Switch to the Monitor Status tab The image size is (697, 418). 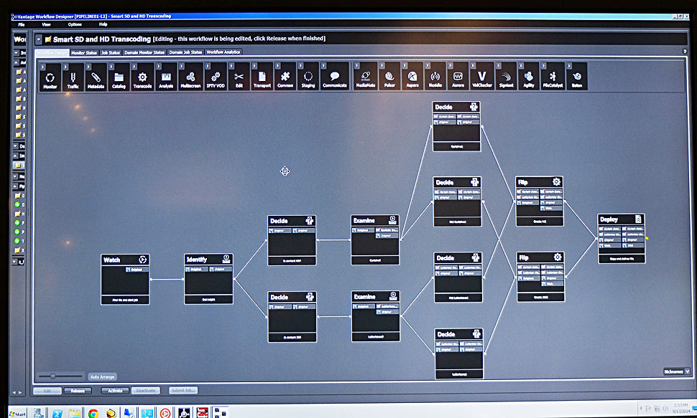84,52
